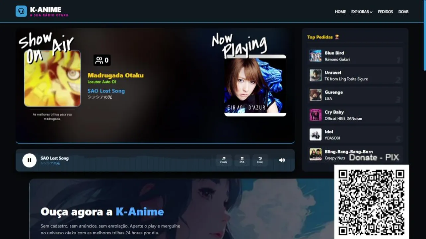Click the Locutor: Auto-DJ label

(x=102, y=82)
